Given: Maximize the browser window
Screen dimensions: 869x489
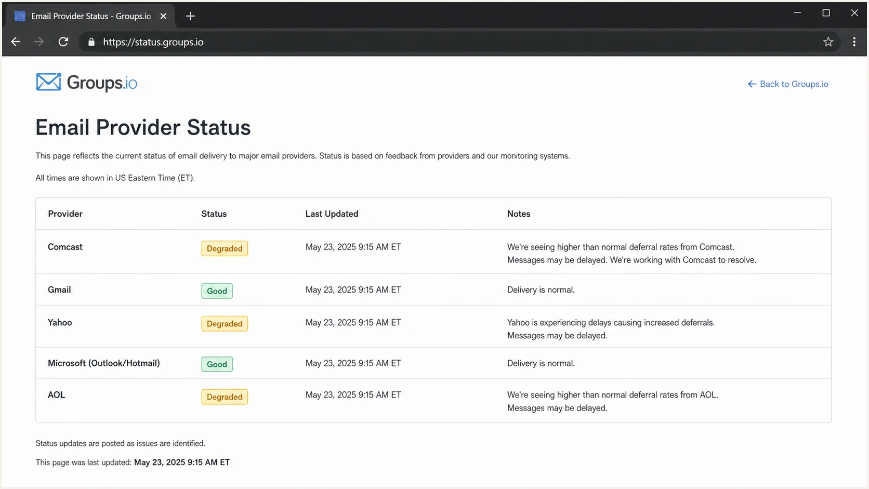Looking at the screenshot, I should pyautogui.click(x=826, y=13).
